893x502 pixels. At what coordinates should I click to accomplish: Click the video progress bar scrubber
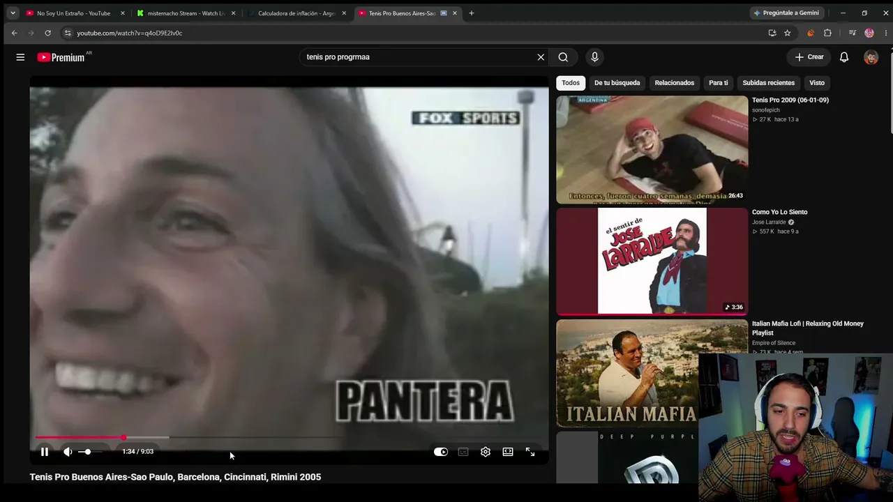click(123, 438)
